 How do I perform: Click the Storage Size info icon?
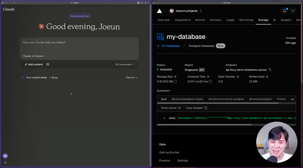(x=175, y=77)
